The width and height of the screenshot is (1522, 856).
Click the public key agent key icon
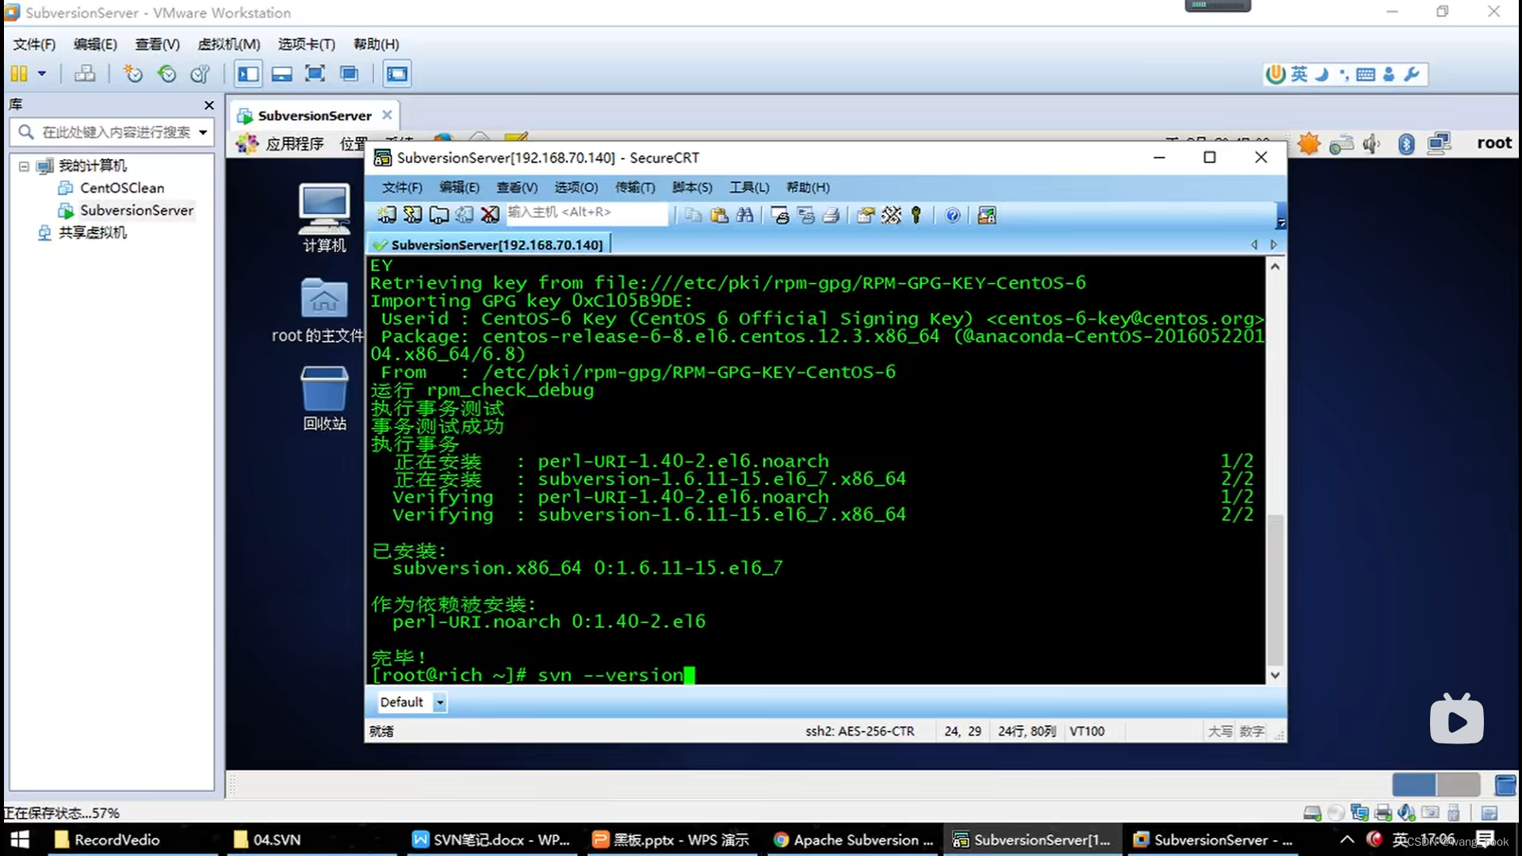(916, 215)
